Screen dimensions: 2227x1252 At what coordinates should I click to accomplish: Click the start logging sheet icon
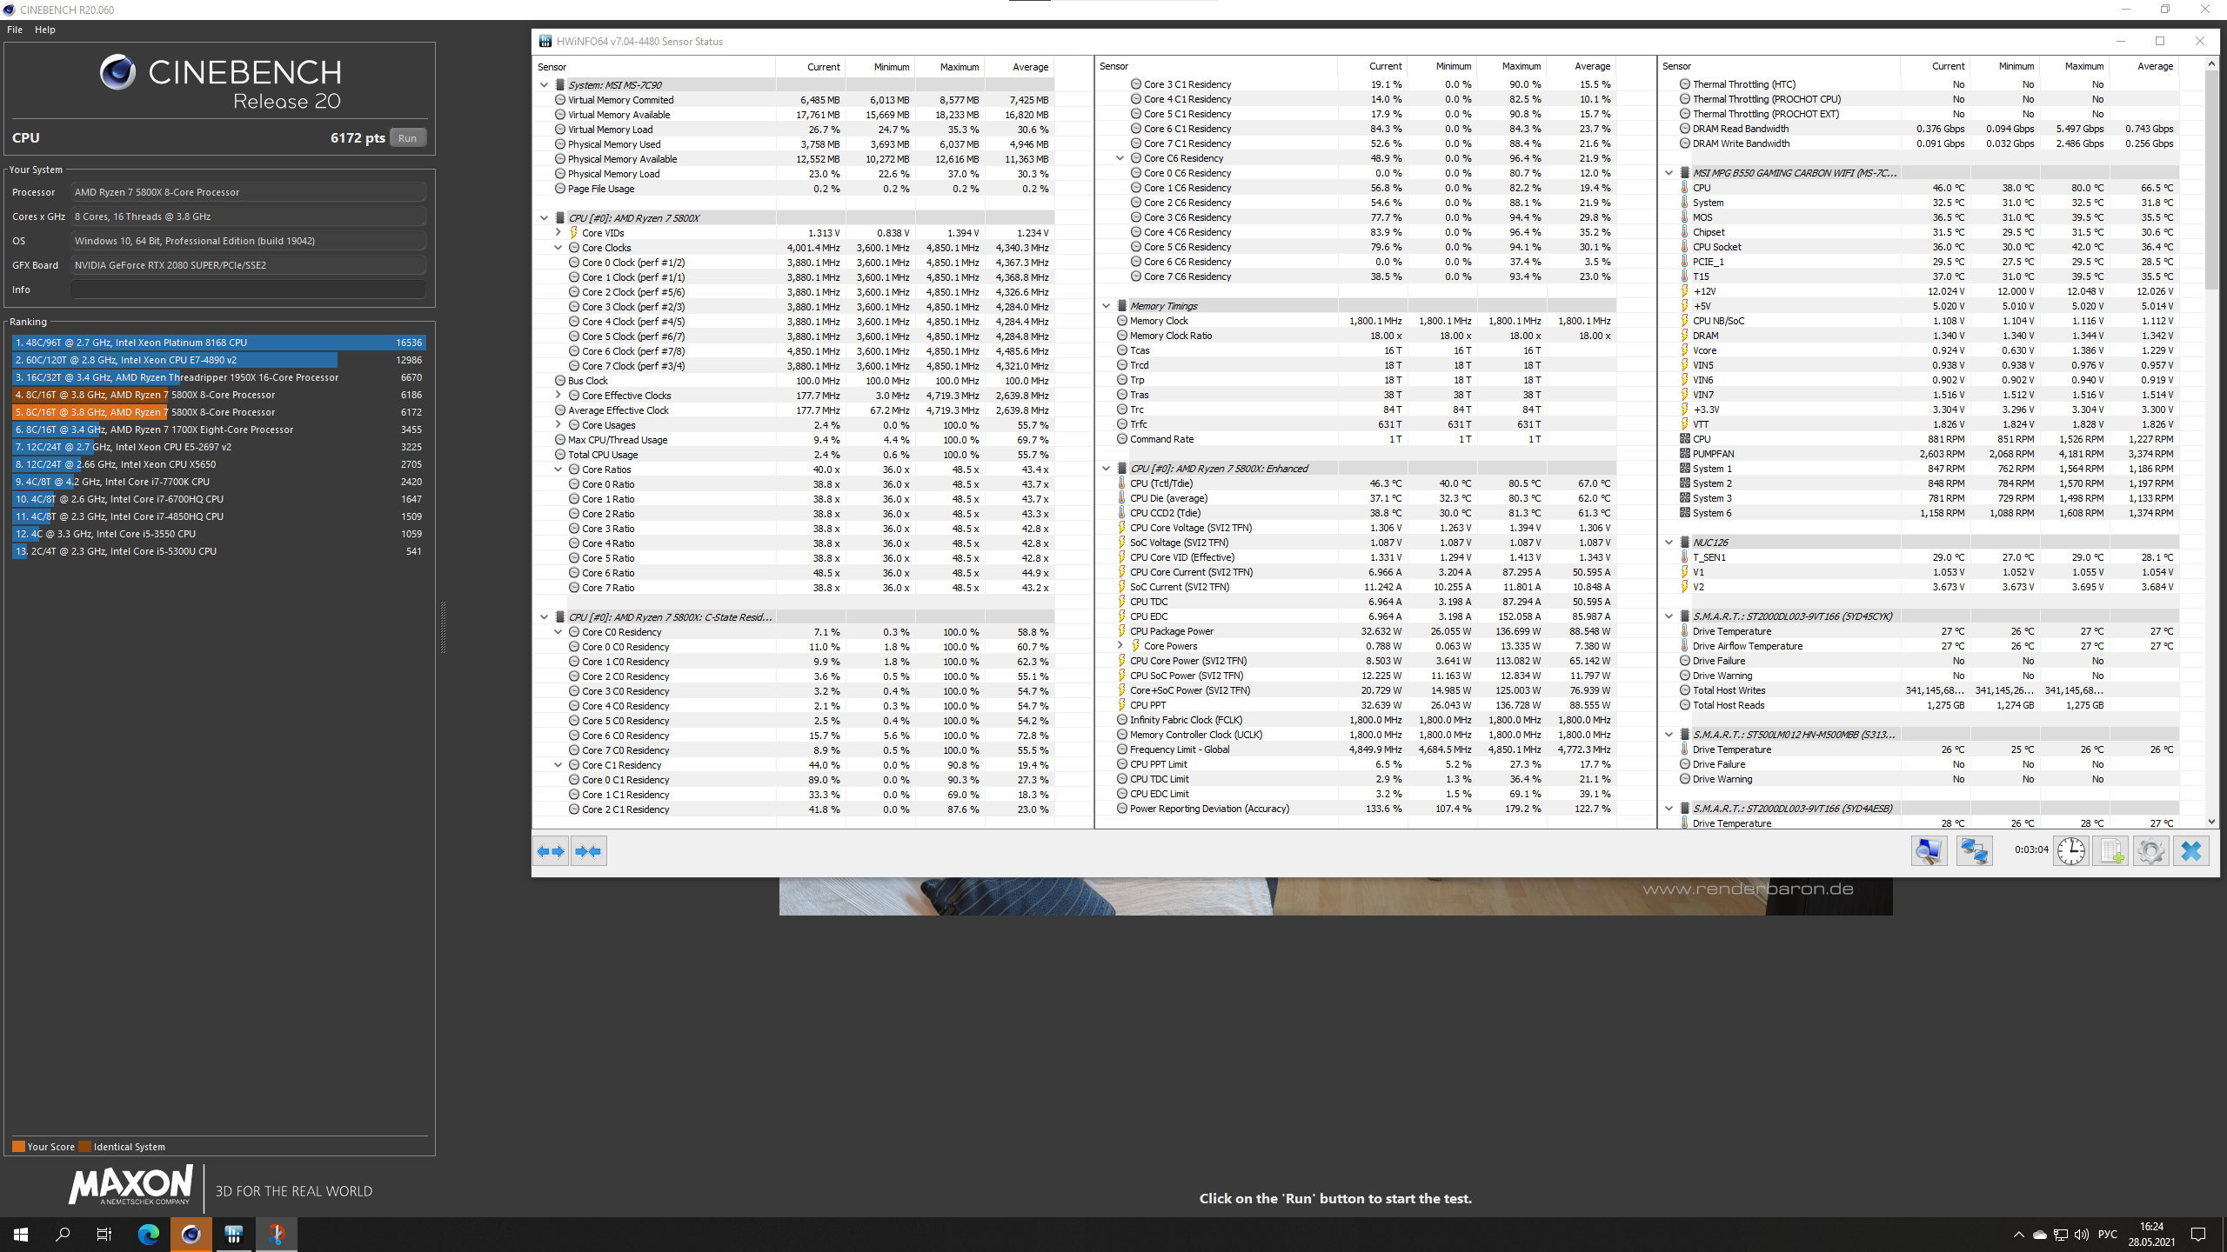[2111, 850]
